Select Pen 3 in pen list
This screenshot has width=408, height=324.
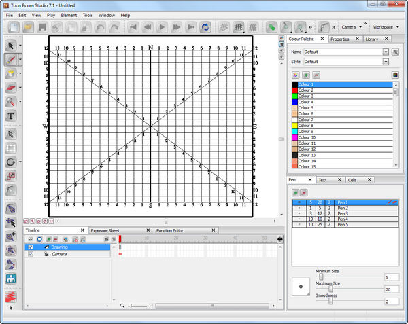click(x=342, y=213)
